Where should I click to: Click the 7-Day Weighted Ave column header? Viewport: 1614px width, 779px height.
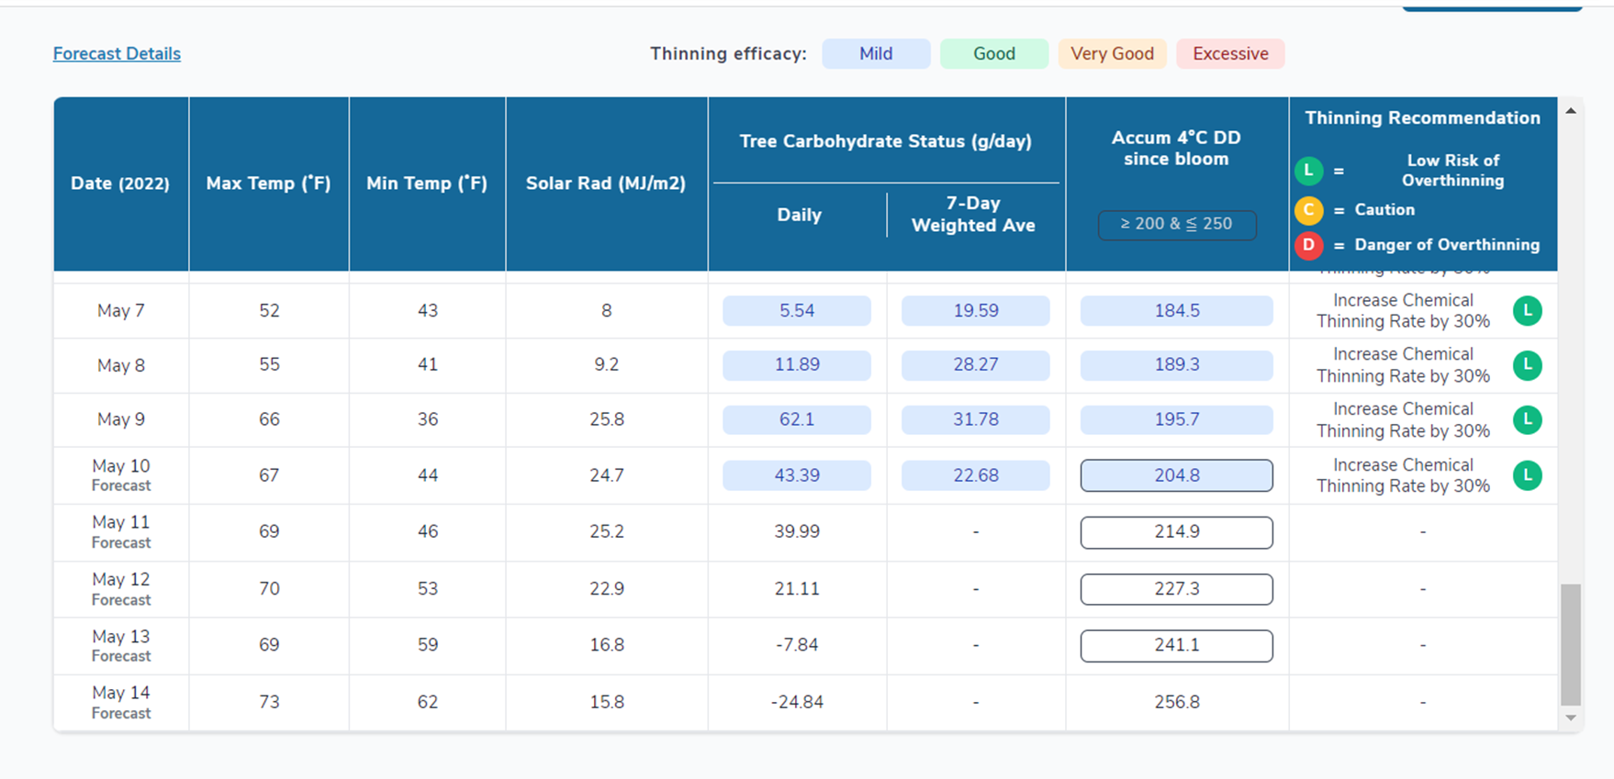coord(973,215)
